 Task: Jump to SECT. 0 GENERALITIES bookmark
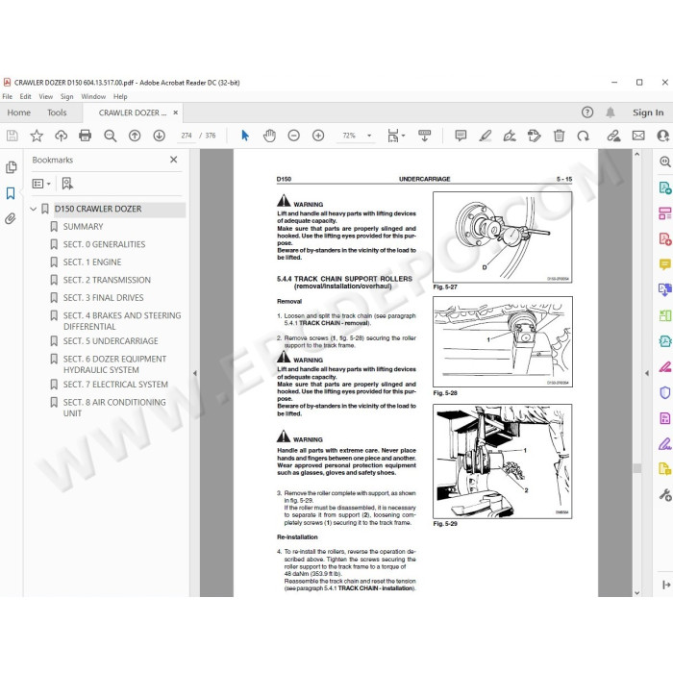click(104, 244)
